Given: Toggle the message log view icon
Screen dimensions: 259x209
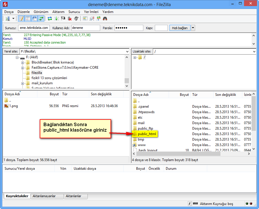Looking at the screenshot, I should tap(21, 19).
